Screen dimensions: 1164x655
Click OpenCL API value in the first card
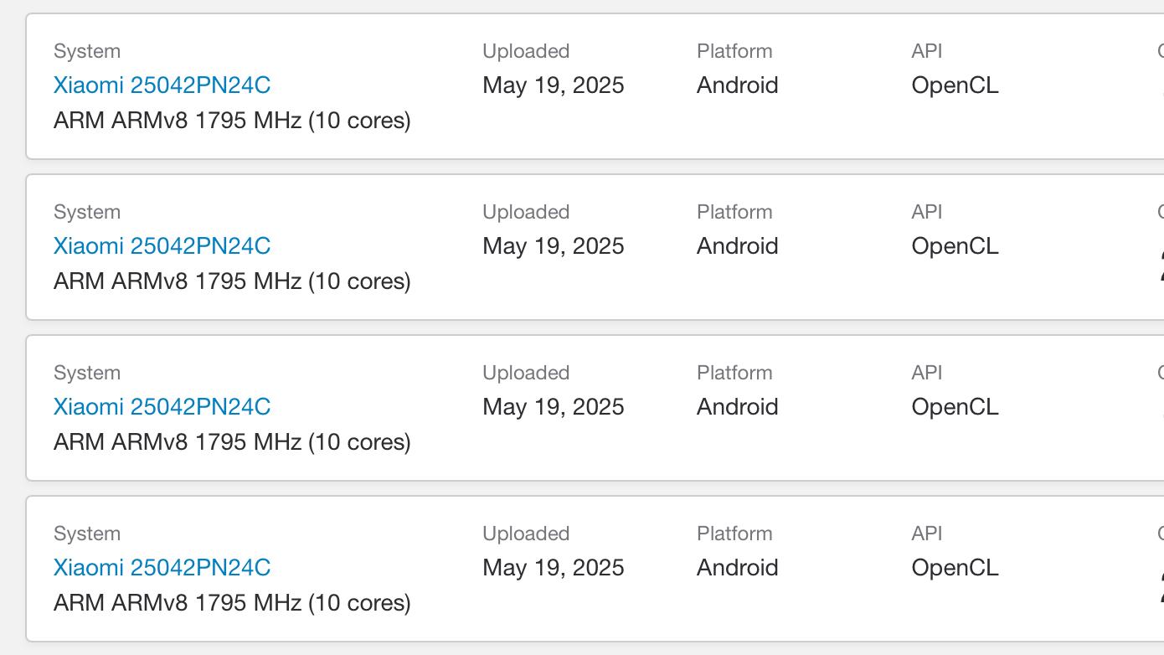pyautogui.click(x=955, y=85)
